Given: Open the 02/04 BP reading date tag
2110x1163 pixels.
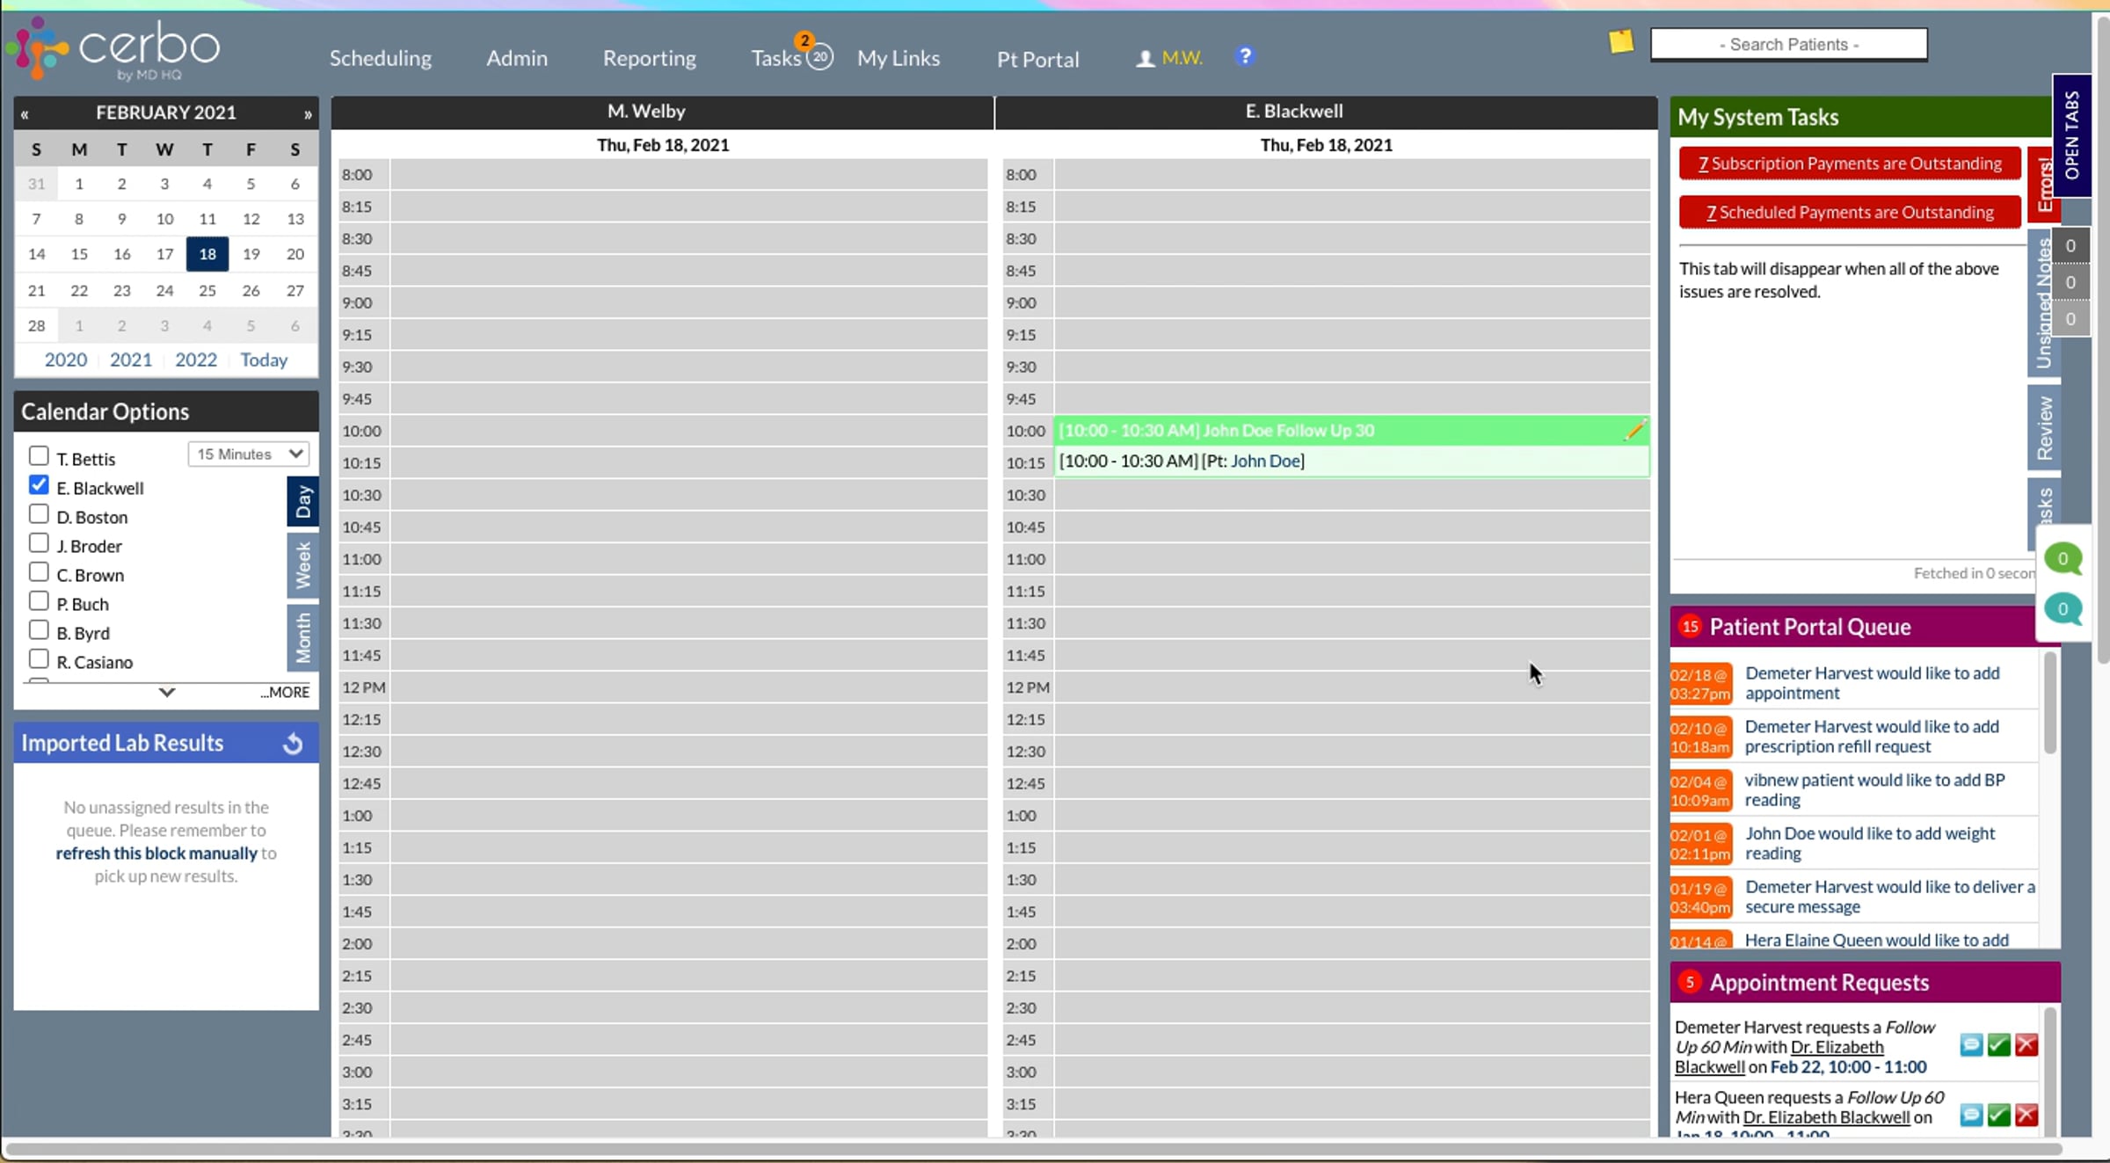Looking at the screenshot, I should coord(1700,791).
